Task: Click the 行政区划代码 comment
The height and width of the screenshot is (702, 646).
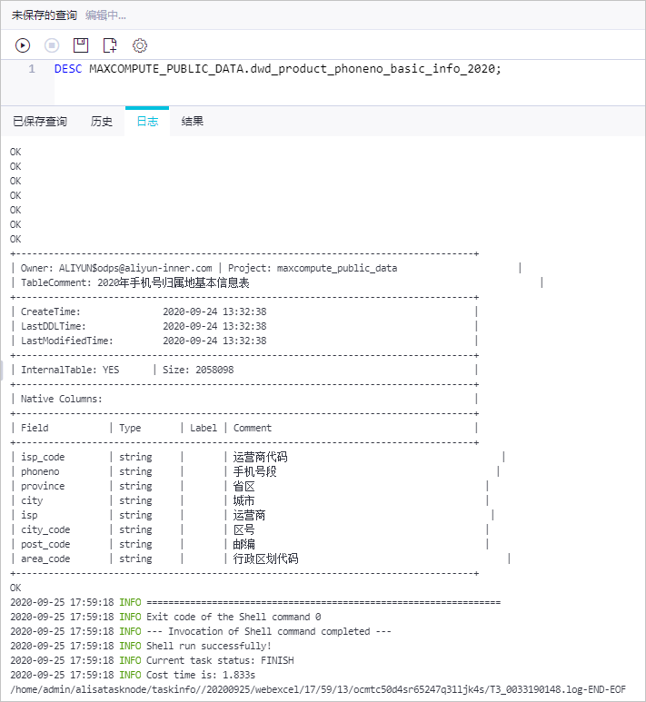Action: click(x=265, y=559)
